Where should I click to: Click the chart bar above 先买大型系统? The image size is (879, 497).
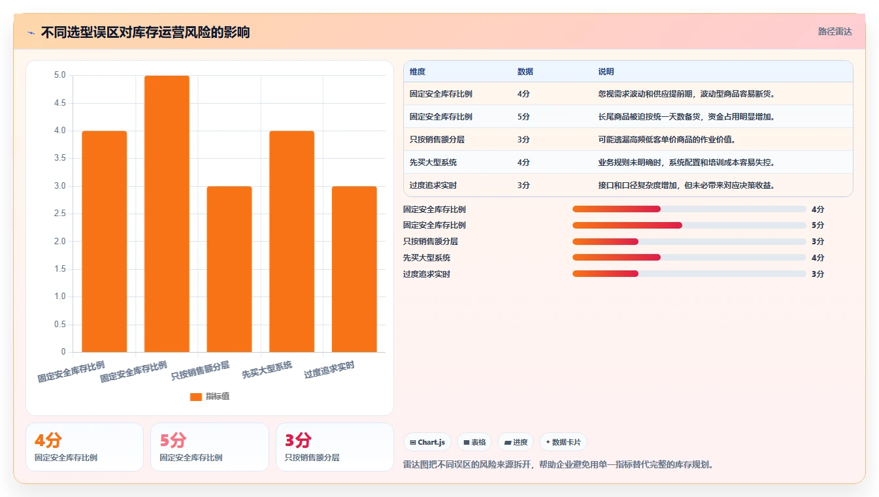(x=291, y=242)
